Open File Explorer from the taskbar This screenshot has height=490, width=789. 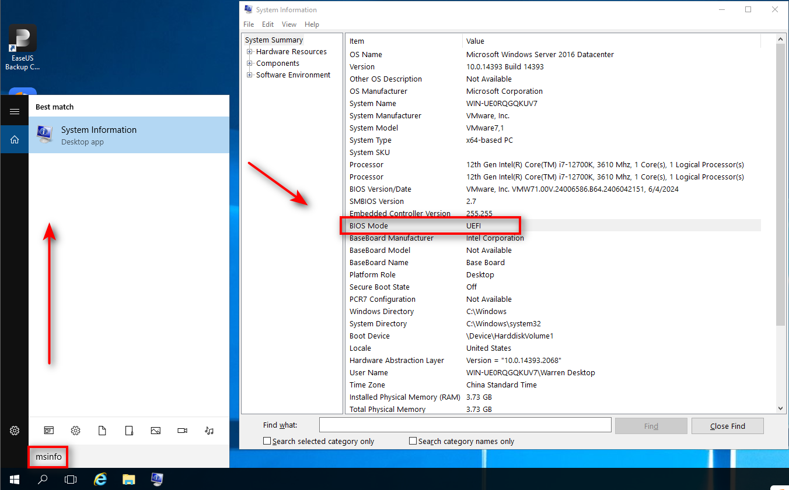pos(129,479)
